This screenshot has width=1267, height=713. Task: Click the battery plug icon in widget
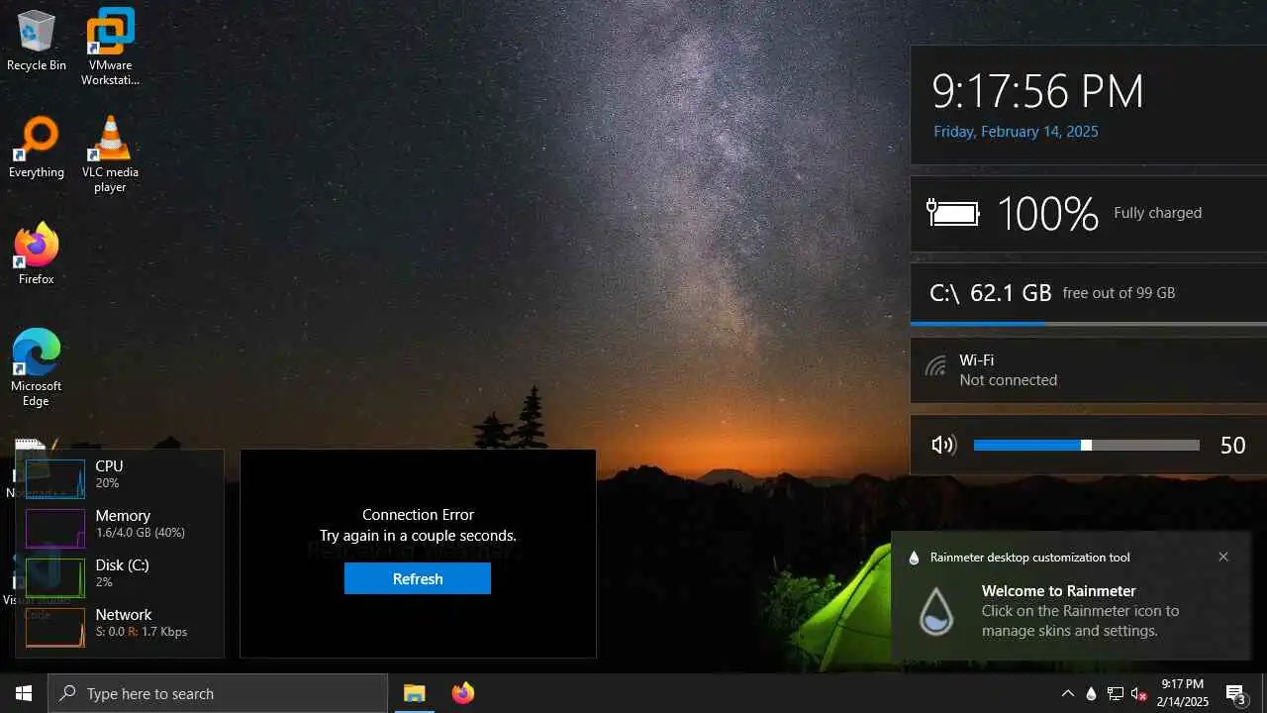(952, 212)
